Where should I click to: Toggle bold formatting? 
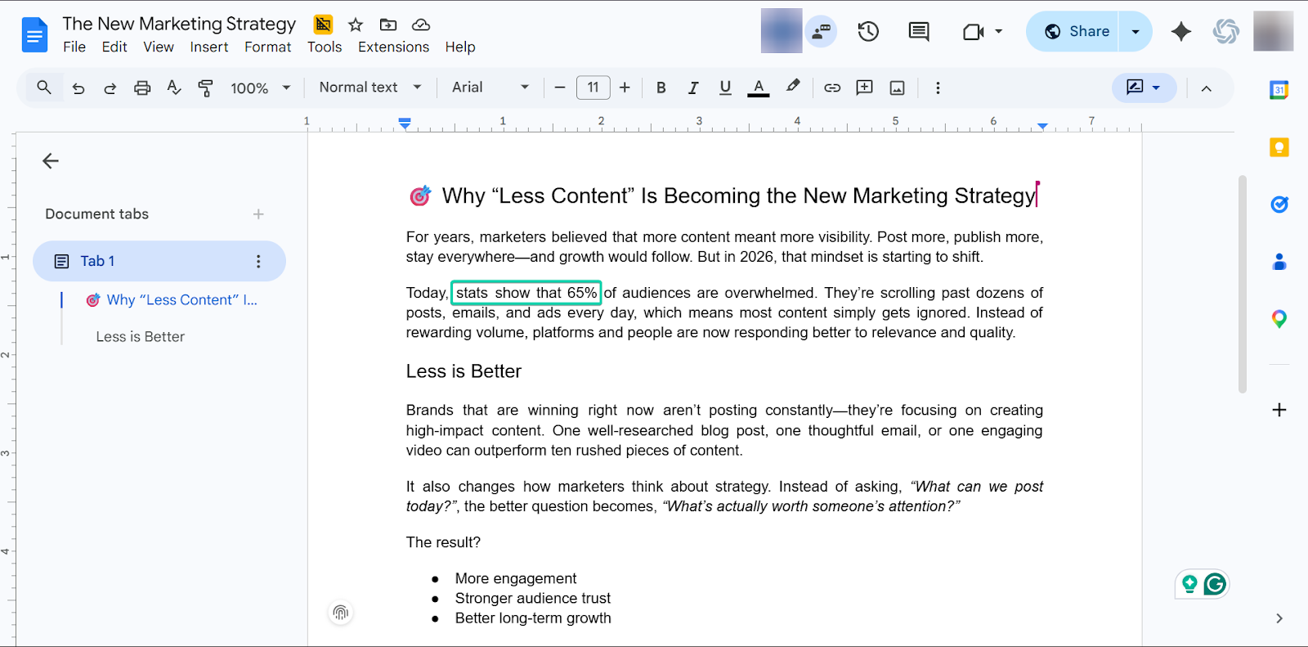coord(661,88)
